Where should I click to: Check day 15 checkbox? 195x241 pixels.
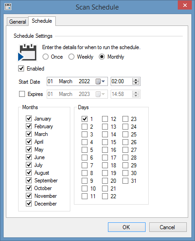pos(105,142)
